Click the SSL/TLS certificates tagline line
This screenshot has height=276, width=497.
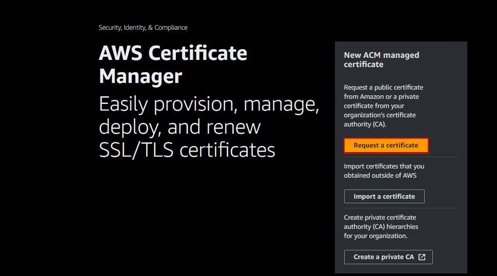click(x=187, y=150)
